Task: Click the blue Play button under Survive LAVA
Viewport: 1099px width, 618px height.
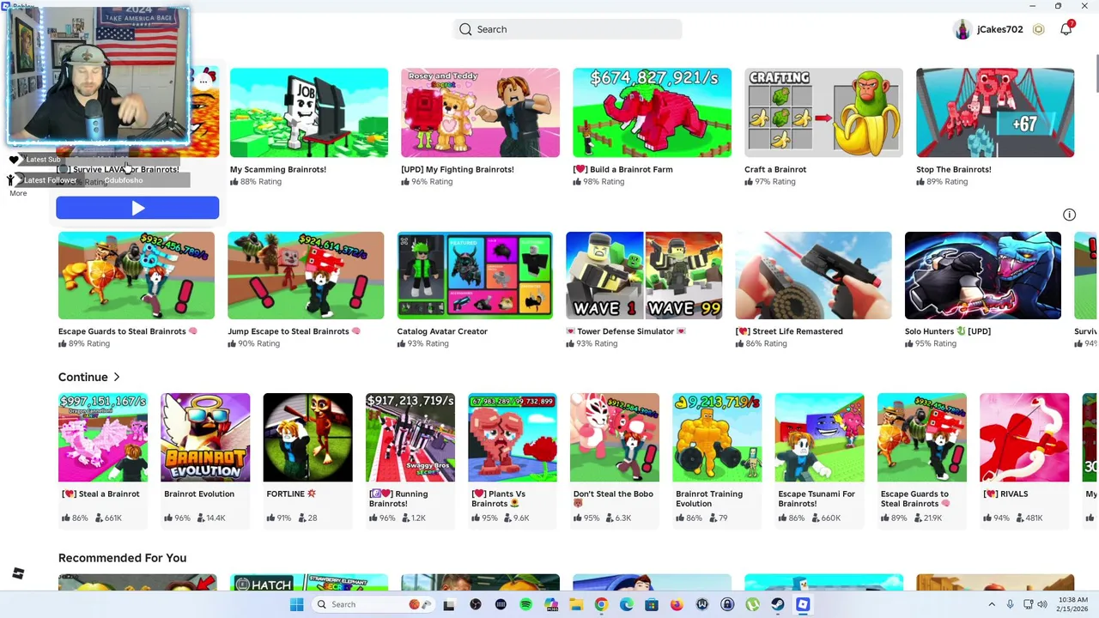Action: point(137,208)
